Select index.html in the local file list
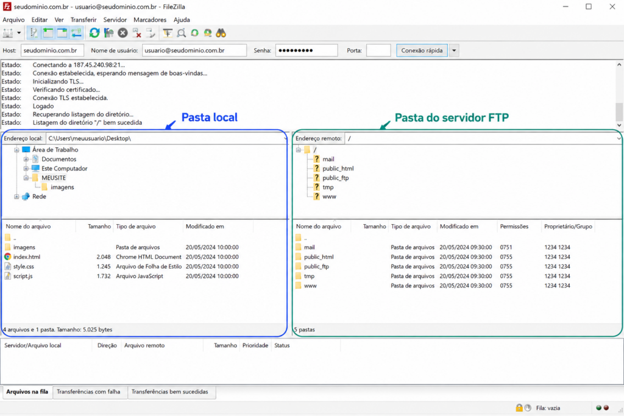The image size is (624, 416). [x=27, y=257]
